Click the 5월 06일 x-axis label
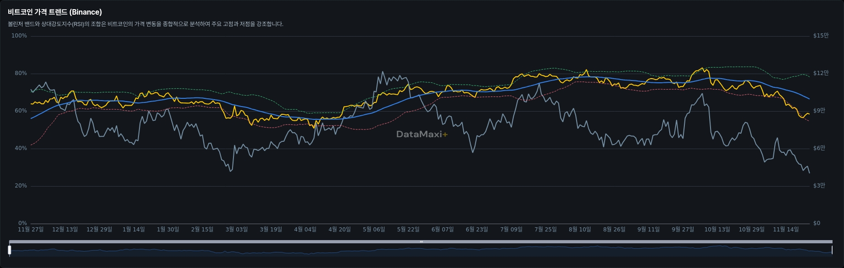 click(x=374, y=229)
